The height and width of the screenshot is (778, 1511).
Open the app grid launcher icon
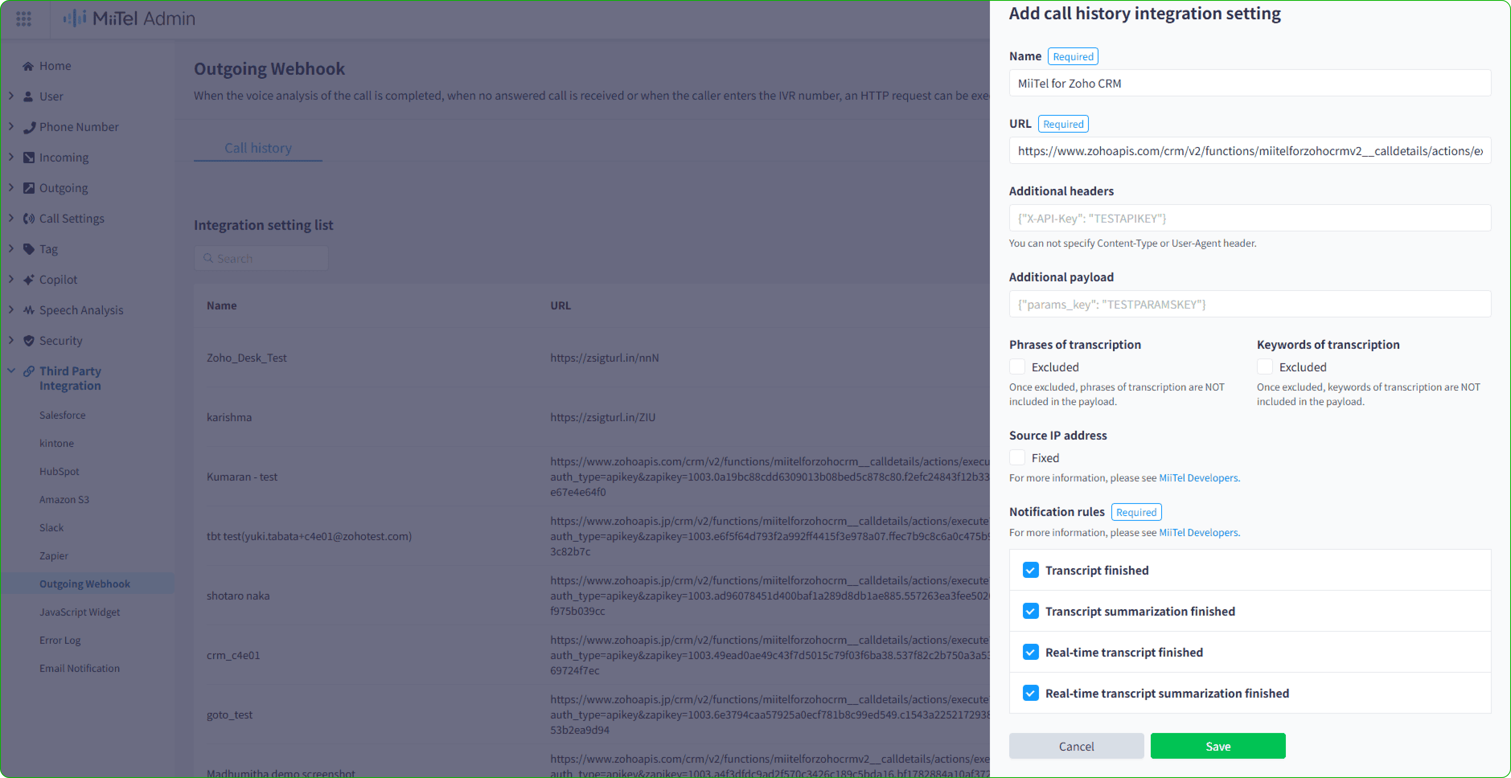coord(23,19)
